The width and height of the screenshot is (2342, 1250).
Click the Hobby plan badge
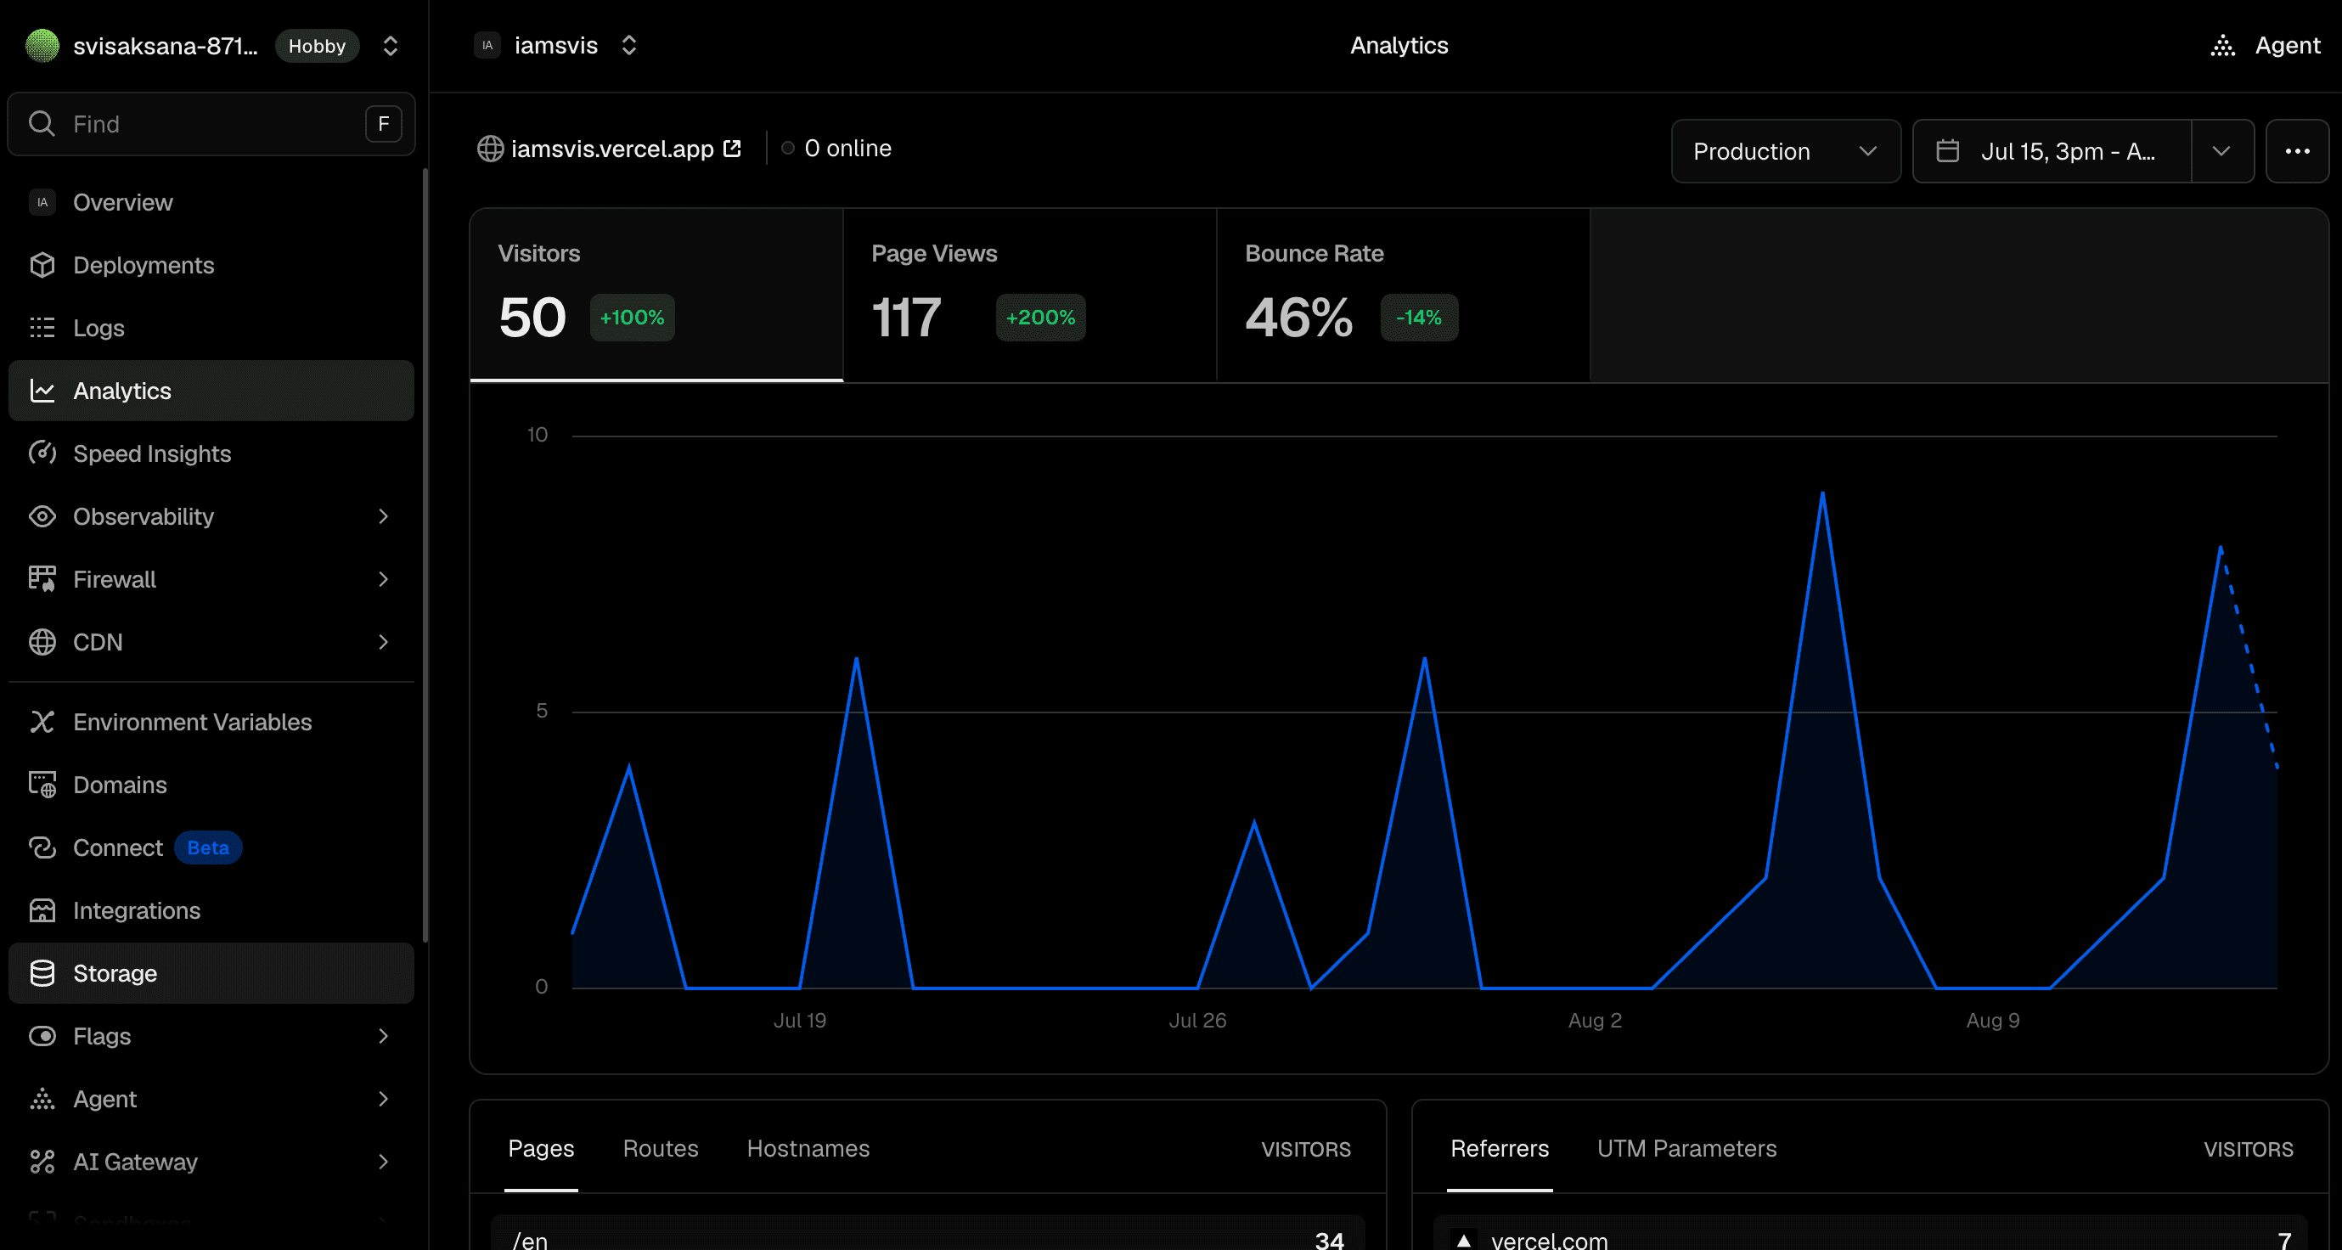pos(317,44)
